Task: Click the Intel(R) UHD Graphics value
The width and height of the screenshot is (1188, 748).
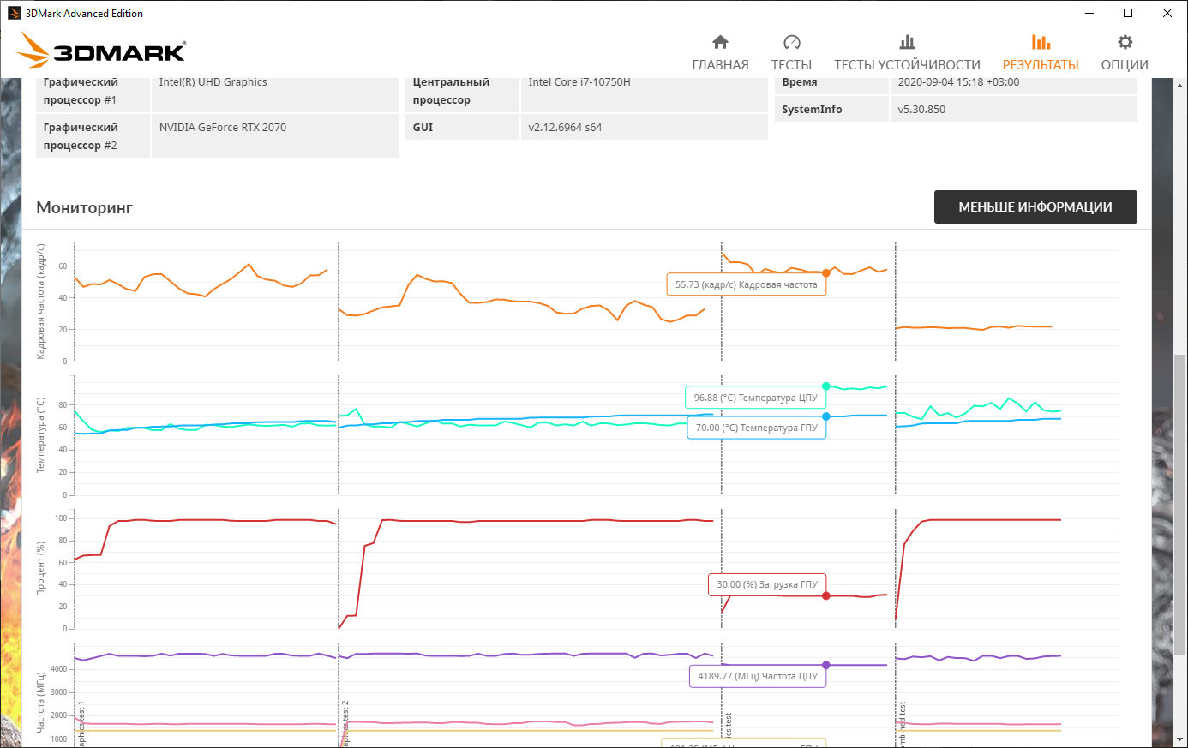Action: tap(213, 82)
